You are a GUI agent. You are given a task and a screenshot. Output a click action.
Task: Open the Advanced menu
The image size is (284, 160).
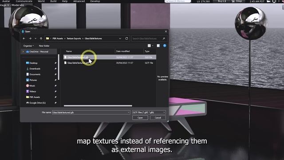point(79,1)
